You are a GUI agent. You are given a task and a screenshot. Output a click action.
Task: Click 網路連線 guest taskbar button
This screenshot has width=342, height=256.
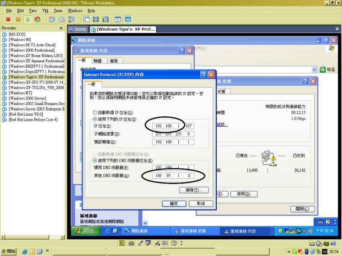click(x=145, y=231)
